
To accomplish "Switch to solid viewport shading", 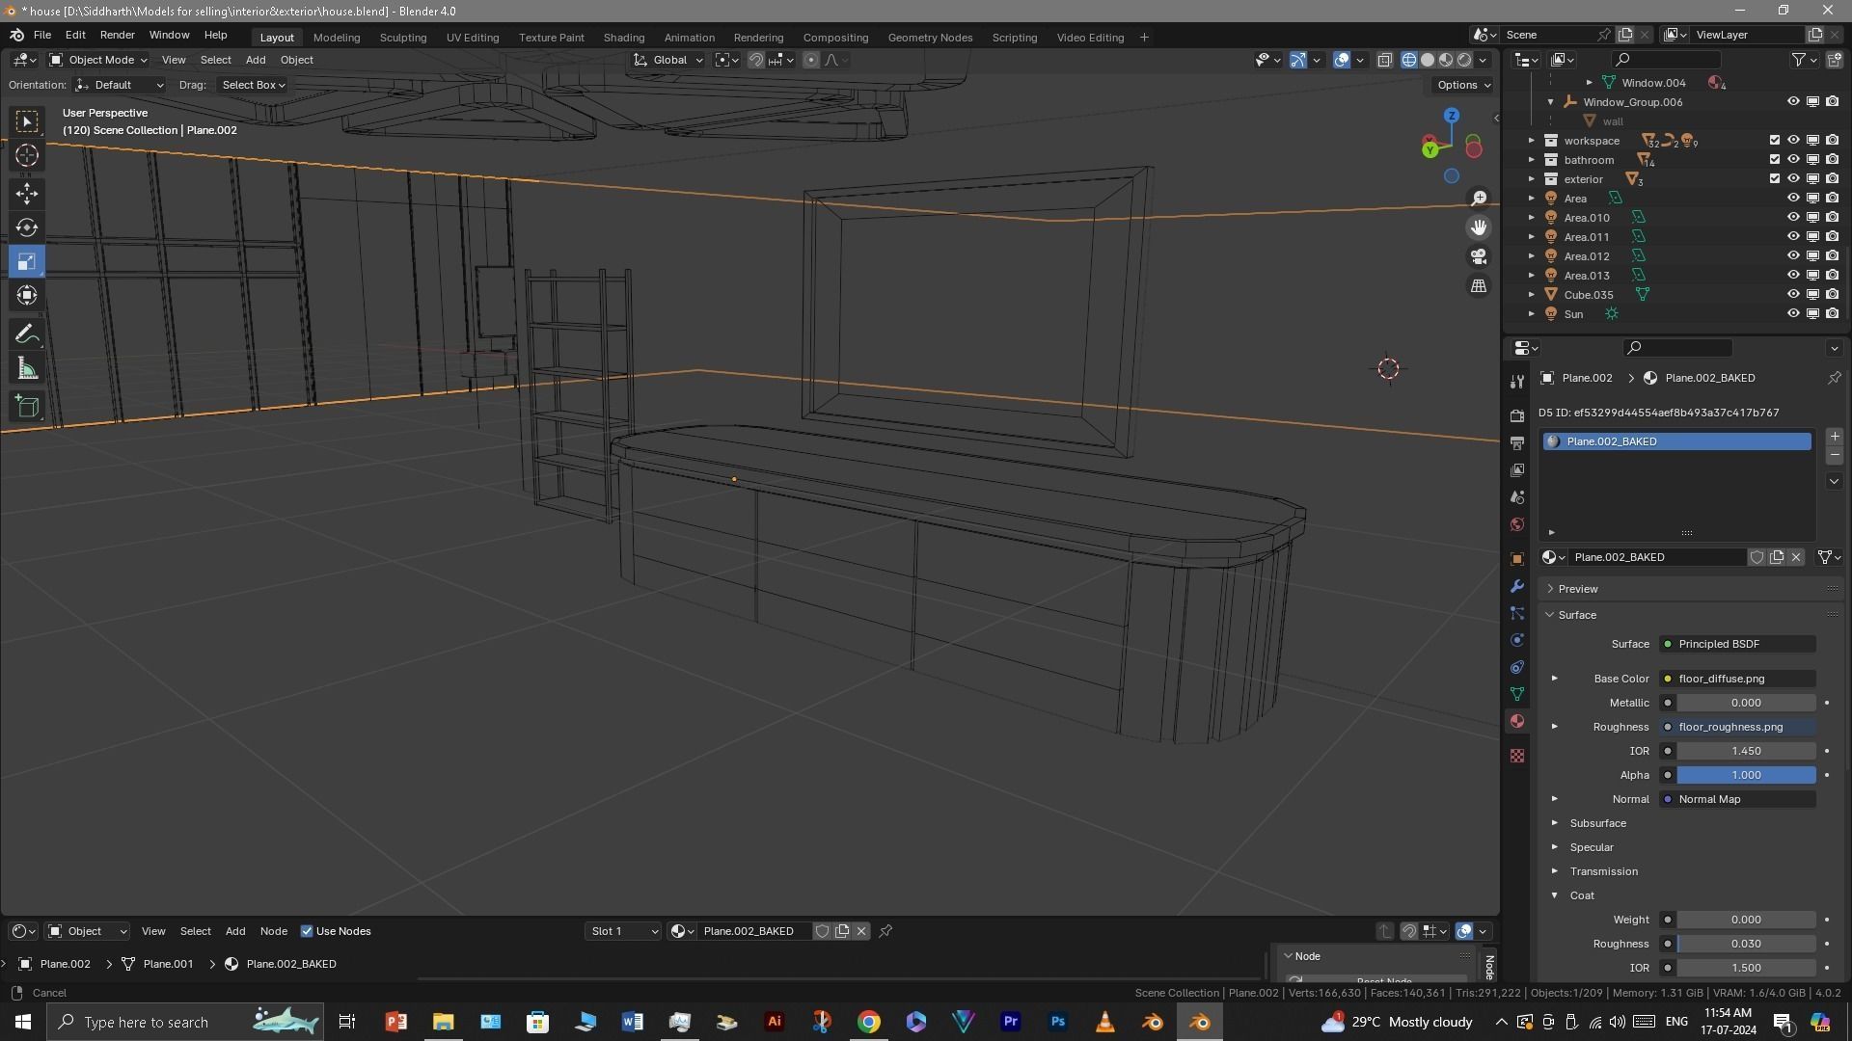I will (x=1428, y=60).
